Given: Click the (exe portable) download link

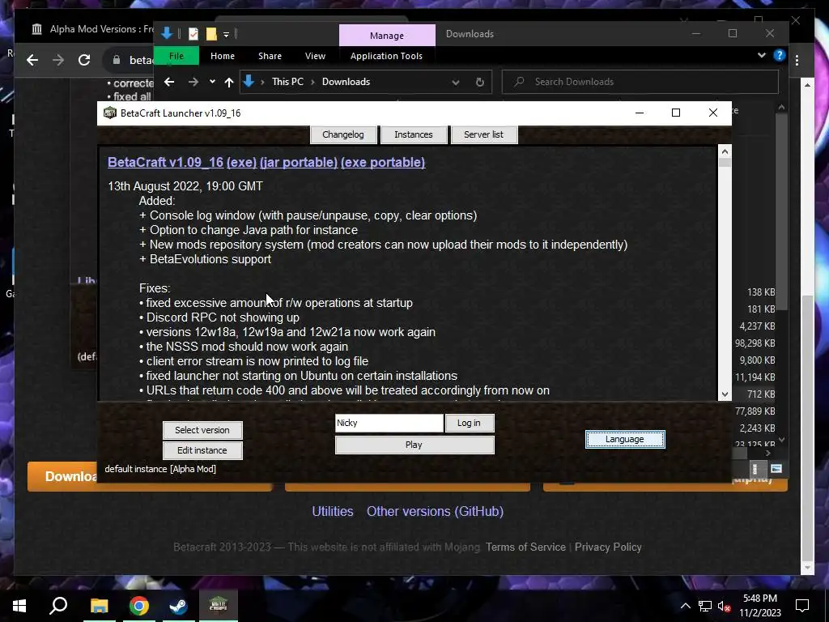Looking at the screenshot, I should click(383, 162).
